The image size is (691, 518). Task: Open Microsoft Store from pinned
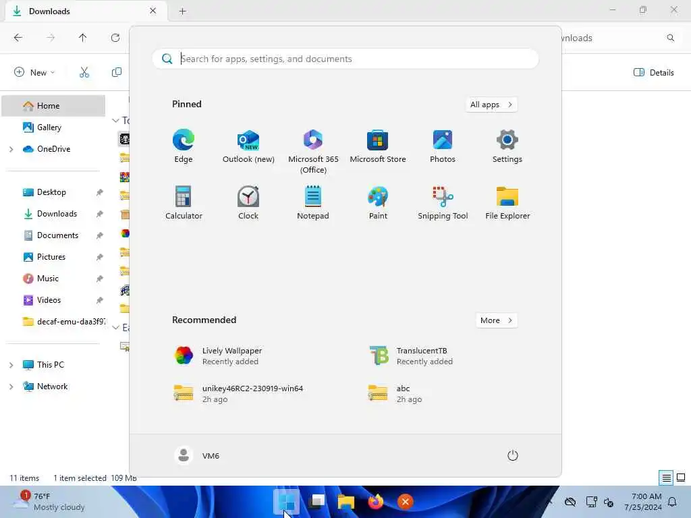[x=378, y=146]
